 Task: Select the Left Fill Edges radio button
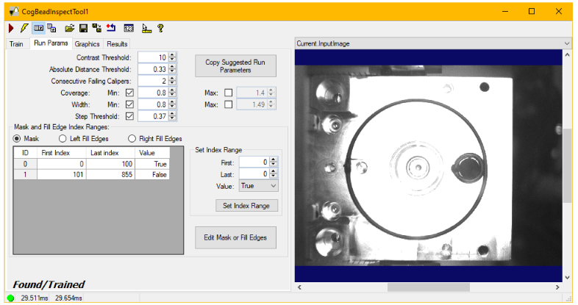coord(63,138)
